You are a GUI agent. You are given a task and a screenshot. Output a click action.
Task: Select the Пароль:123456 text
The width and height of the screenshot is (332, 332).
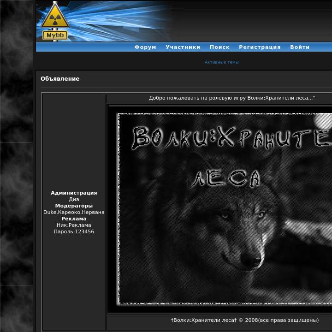(x=74, y=231)
